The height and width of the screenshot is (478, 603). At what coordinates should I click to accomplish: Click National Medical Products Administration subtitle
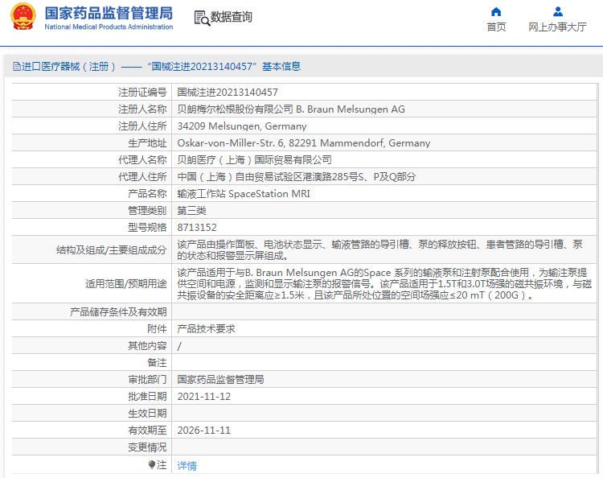pos(109,27)
